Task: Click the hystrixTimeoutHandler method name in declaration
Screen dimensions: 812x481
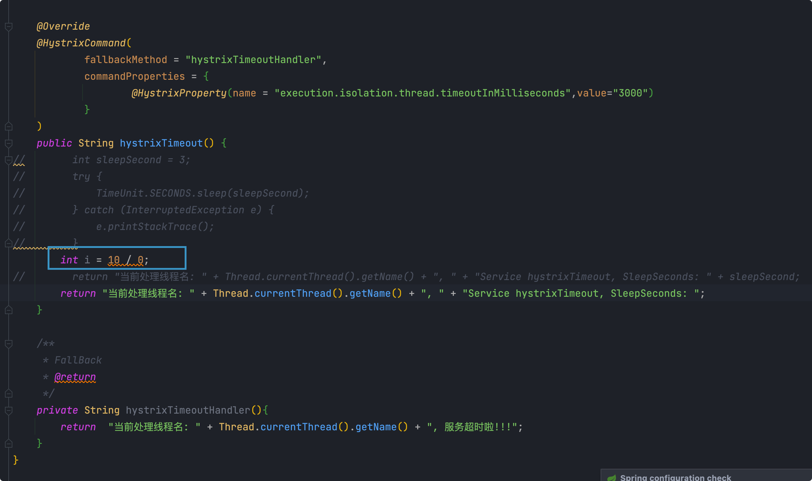Action: tap(188, 410)
